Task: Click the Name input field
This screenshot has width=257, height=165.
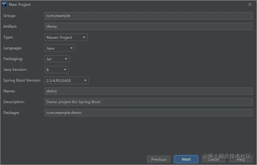Action: tap(148, 91)
